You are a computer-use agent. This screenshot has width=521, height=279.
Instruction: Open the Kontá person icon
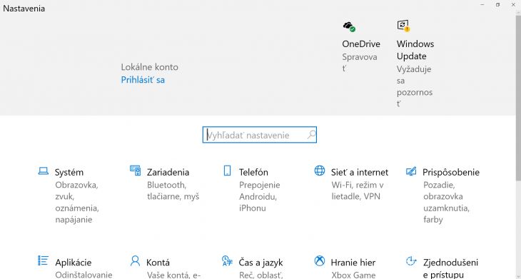point(135,260)
